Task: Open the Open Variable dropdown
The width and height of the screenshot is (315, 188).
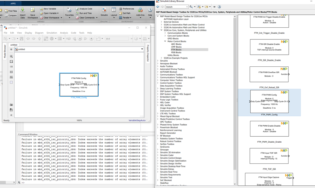Action: coord(50,13)
